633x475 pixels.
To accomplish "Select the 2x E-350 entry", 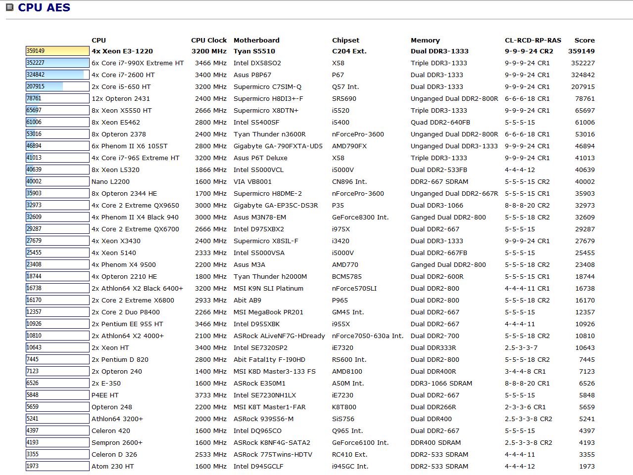I will tap(106, 383).
